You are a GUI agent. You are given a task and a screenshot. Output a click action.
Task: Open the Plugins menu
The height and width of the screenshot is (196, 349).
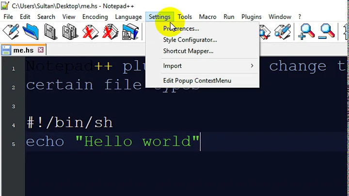(252, 16)
